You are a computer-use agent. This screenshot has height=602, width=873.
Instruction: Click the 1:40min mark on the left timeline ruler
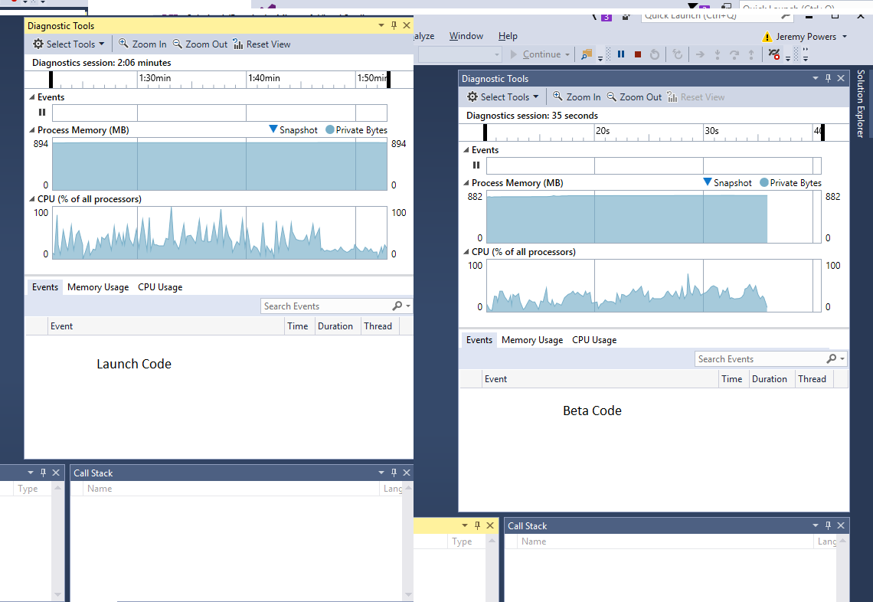click(x=263, y=78)
